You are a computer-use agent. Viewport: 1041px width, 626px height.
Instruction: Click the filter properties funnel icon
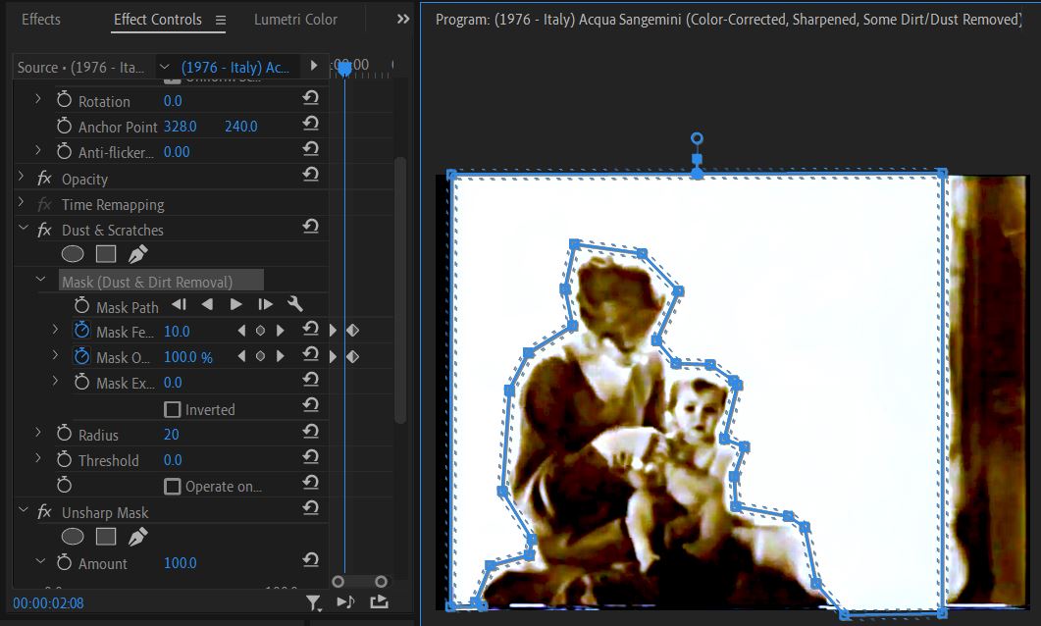[x=313, y=602]
